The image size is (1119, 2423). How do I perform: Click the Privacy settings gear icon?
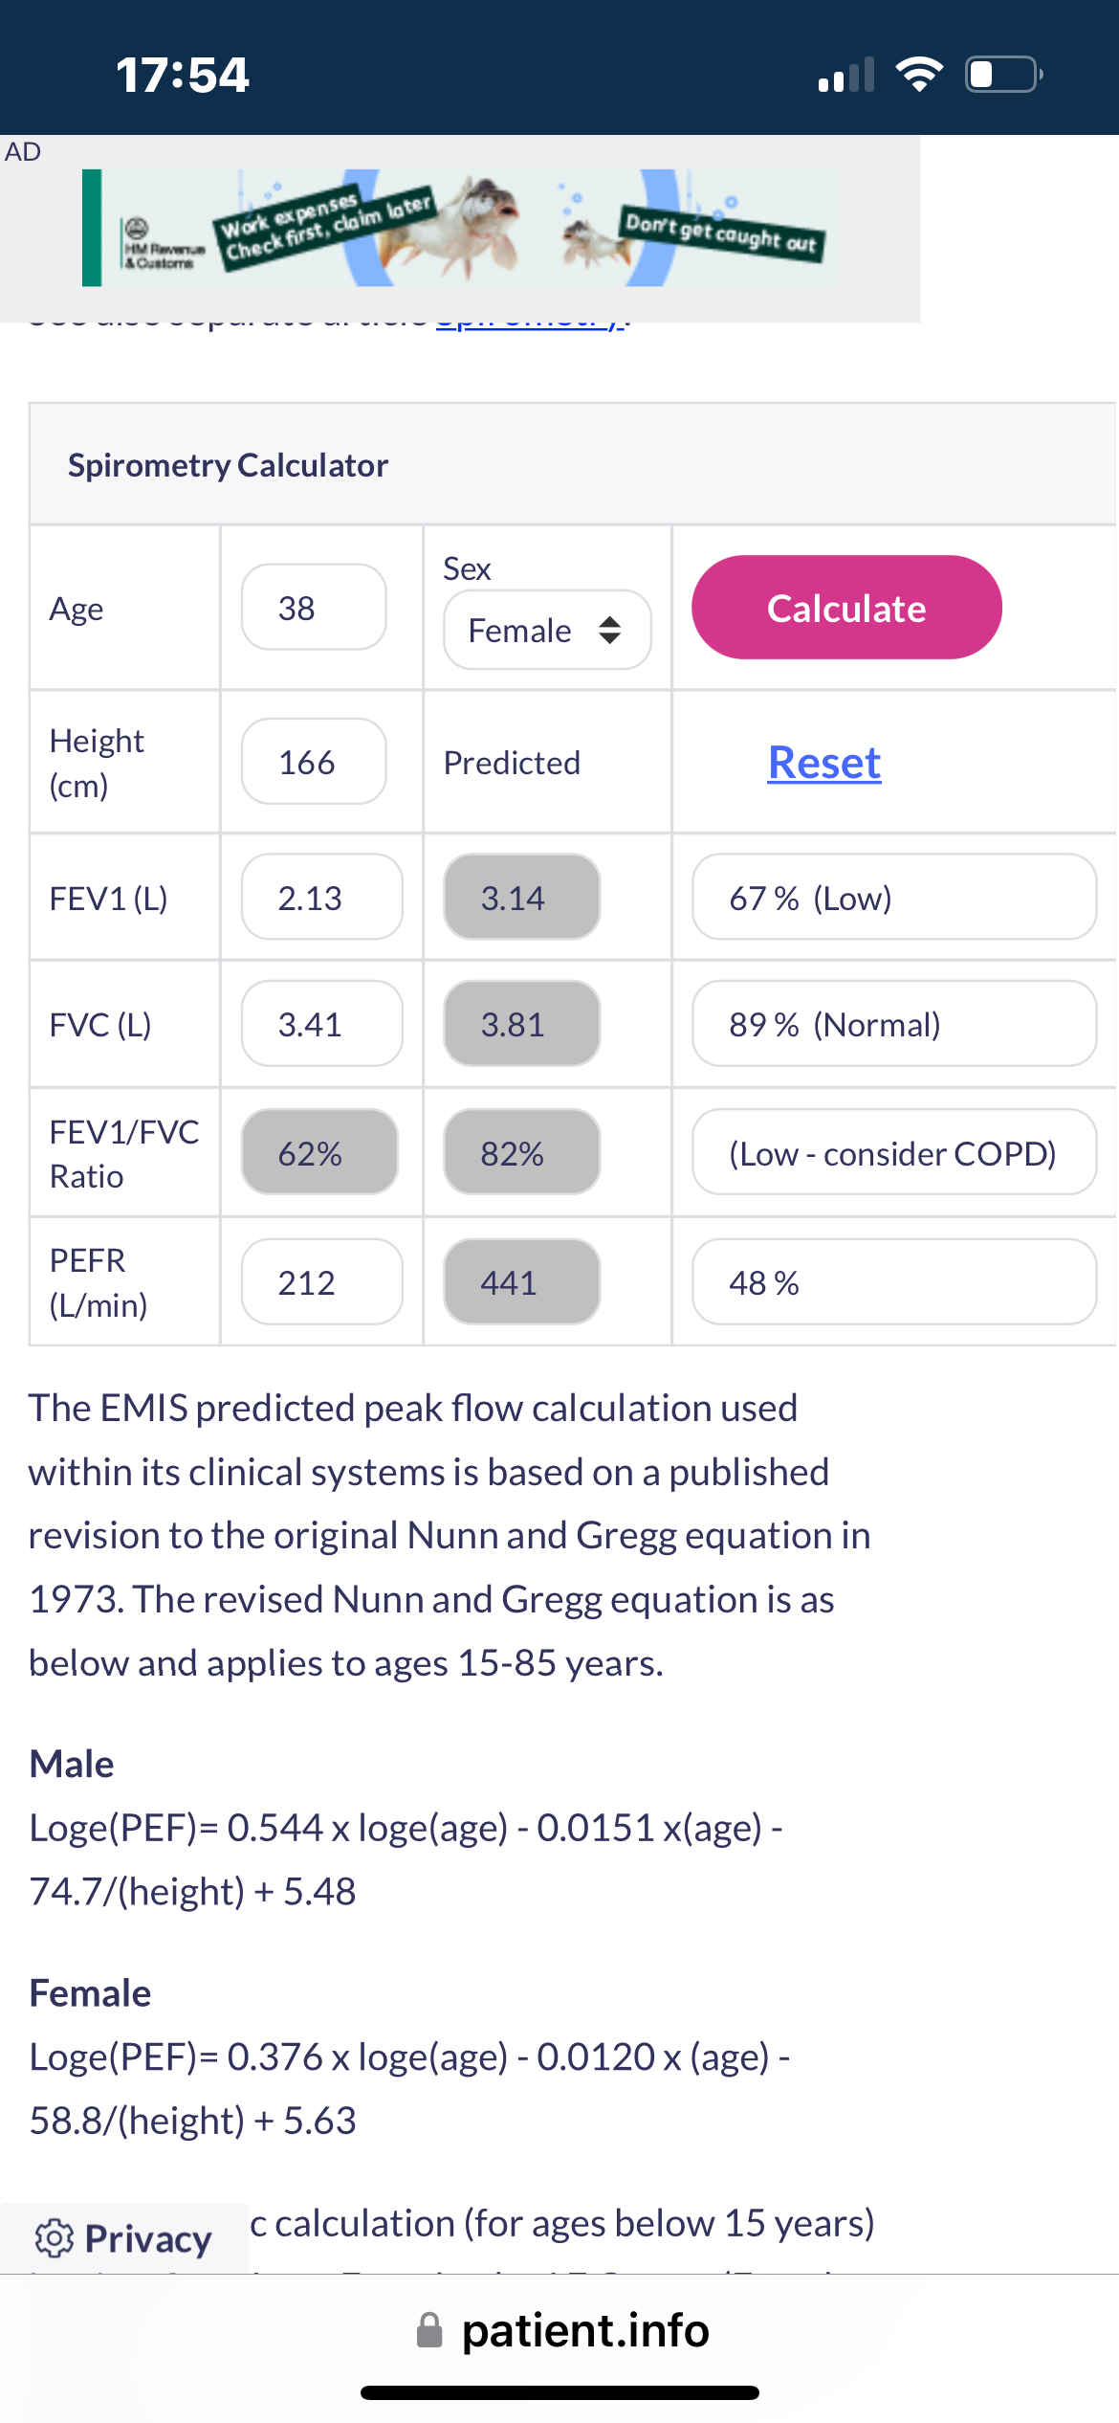pyautogui.click(x=55, y=2238)
